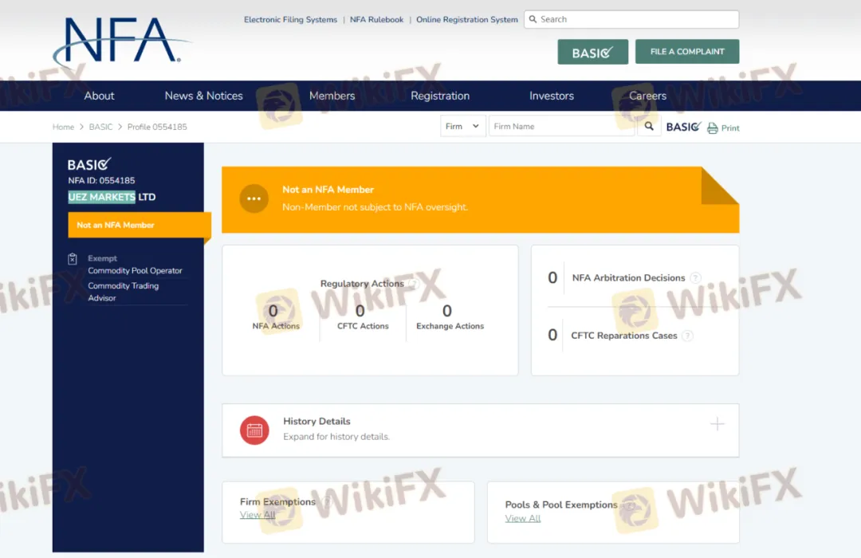The height and width of the screenshot is (558, 861).
Task: Open help icon beside CFTC Reparations Cases
Action: point(687,336)
